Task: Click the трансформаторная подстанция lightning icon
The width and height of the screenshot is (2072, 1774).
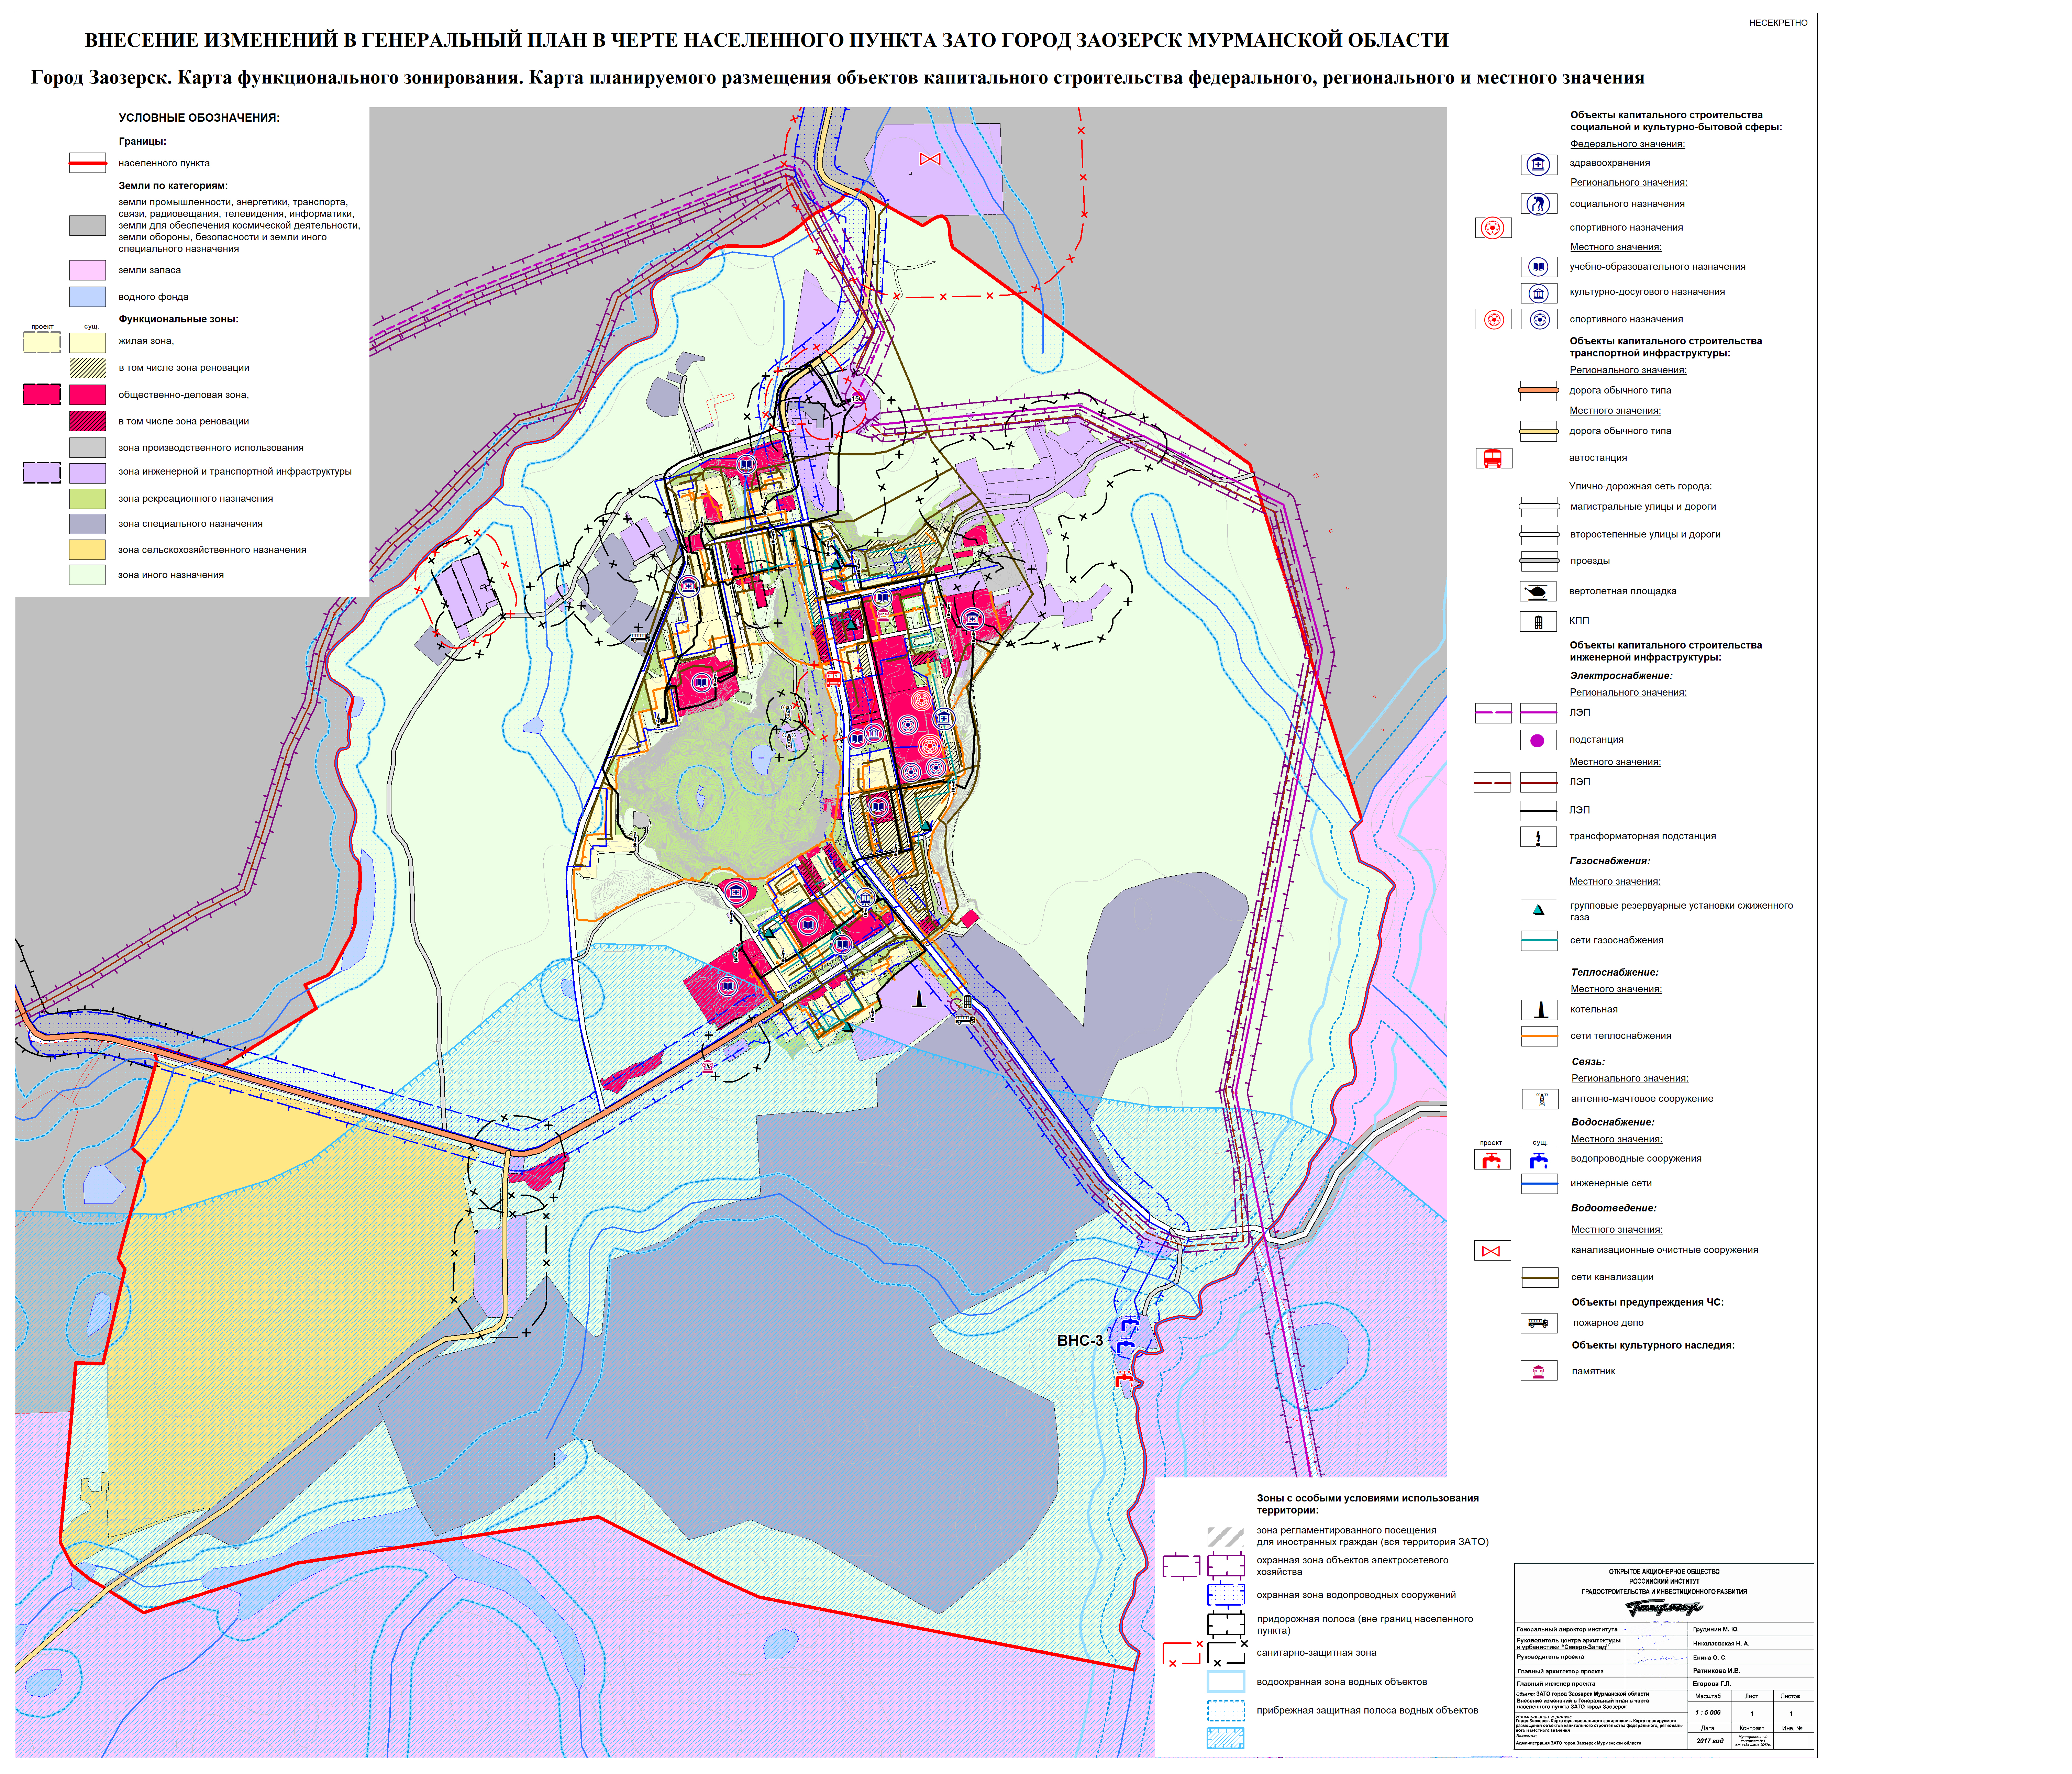Action: (1538, 838)
